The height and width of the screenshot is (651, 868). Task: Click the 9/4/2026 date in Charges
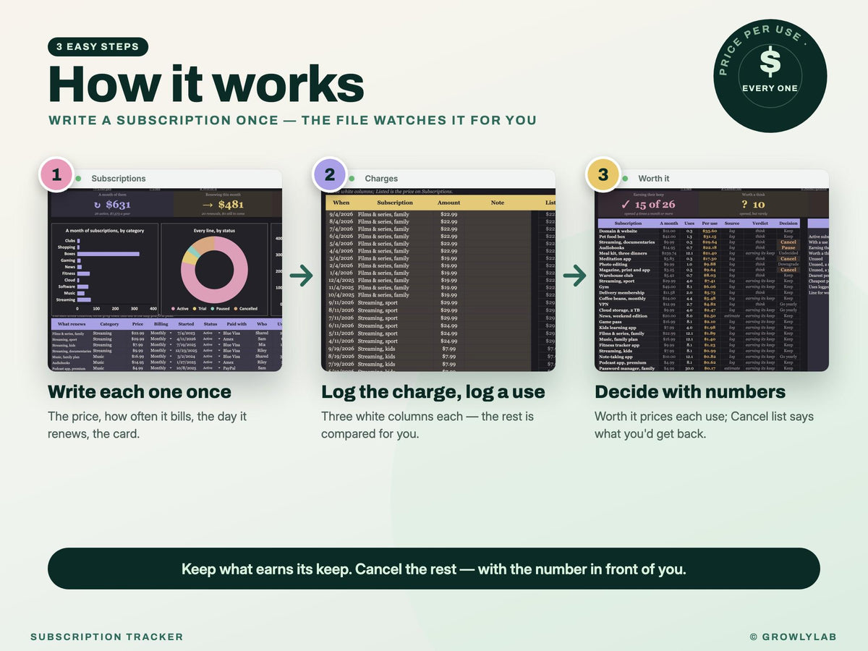tap(341, 214)
